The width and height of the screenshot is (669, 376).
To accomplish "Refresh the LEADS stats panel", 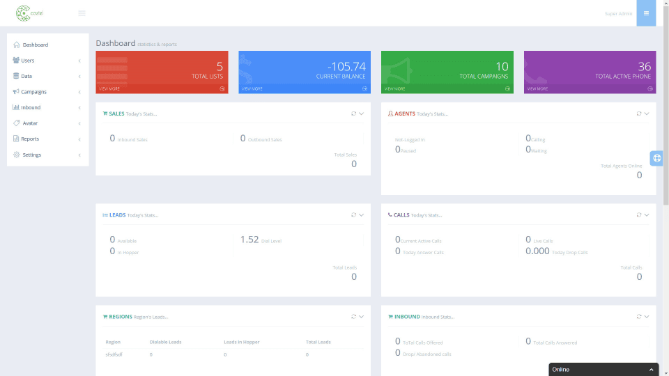I will tap(353, 215).
